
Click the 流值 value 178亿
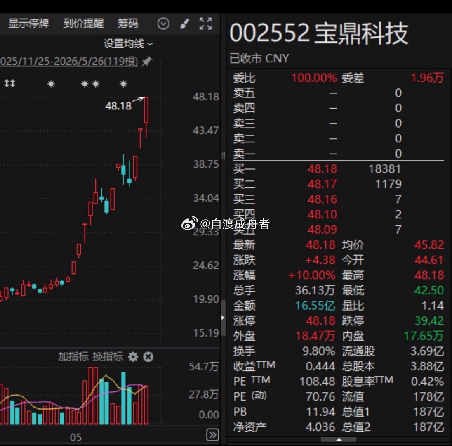click(x=428, y=396)
